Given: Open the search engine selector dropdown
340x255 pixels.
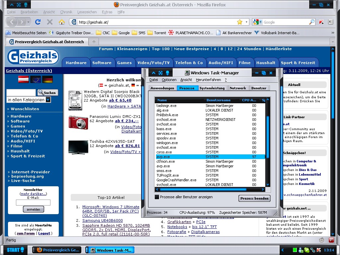Looking at the screenshot, I should click(x=257, y=22).
